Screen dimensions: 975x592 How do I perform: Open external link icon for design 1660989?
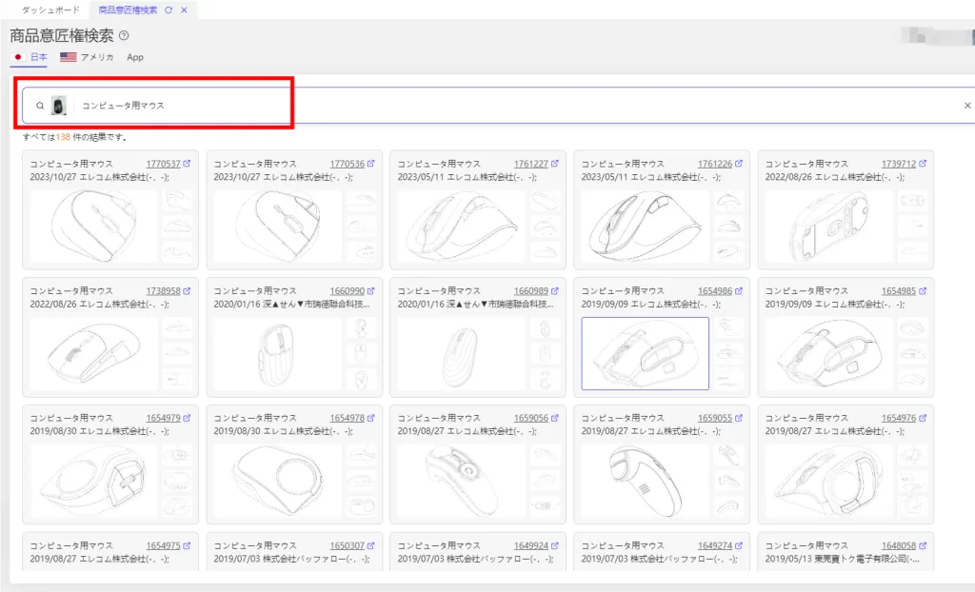[555, 290]
